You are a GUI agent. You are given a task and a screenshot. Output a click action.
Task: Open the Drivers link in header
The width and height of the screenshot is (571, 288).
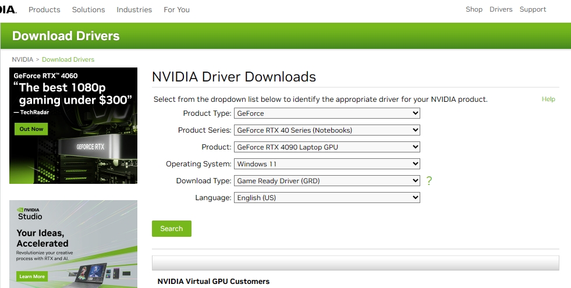(x=501, y=9)
